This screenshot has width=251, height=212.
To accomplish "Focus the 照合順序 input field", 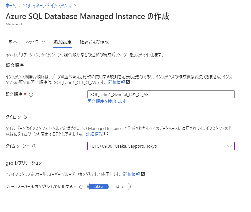I will click(161, 94).
